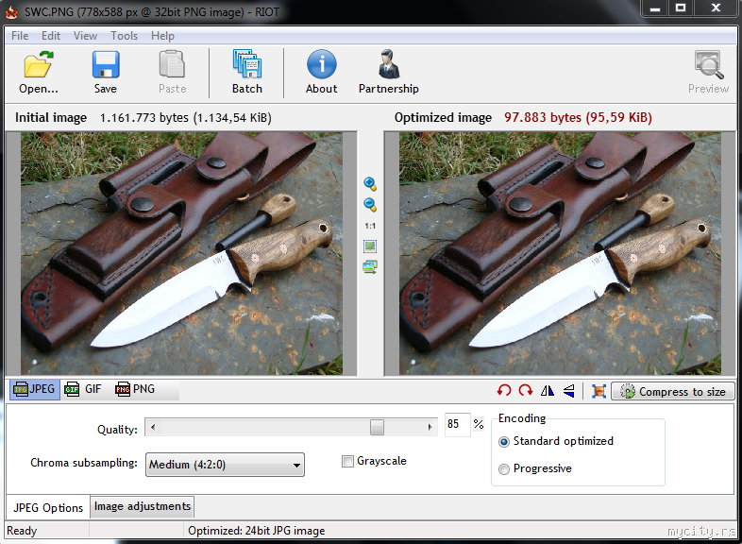742x544 pixels.
Task: Open the Tools menu
Action: 124,36
